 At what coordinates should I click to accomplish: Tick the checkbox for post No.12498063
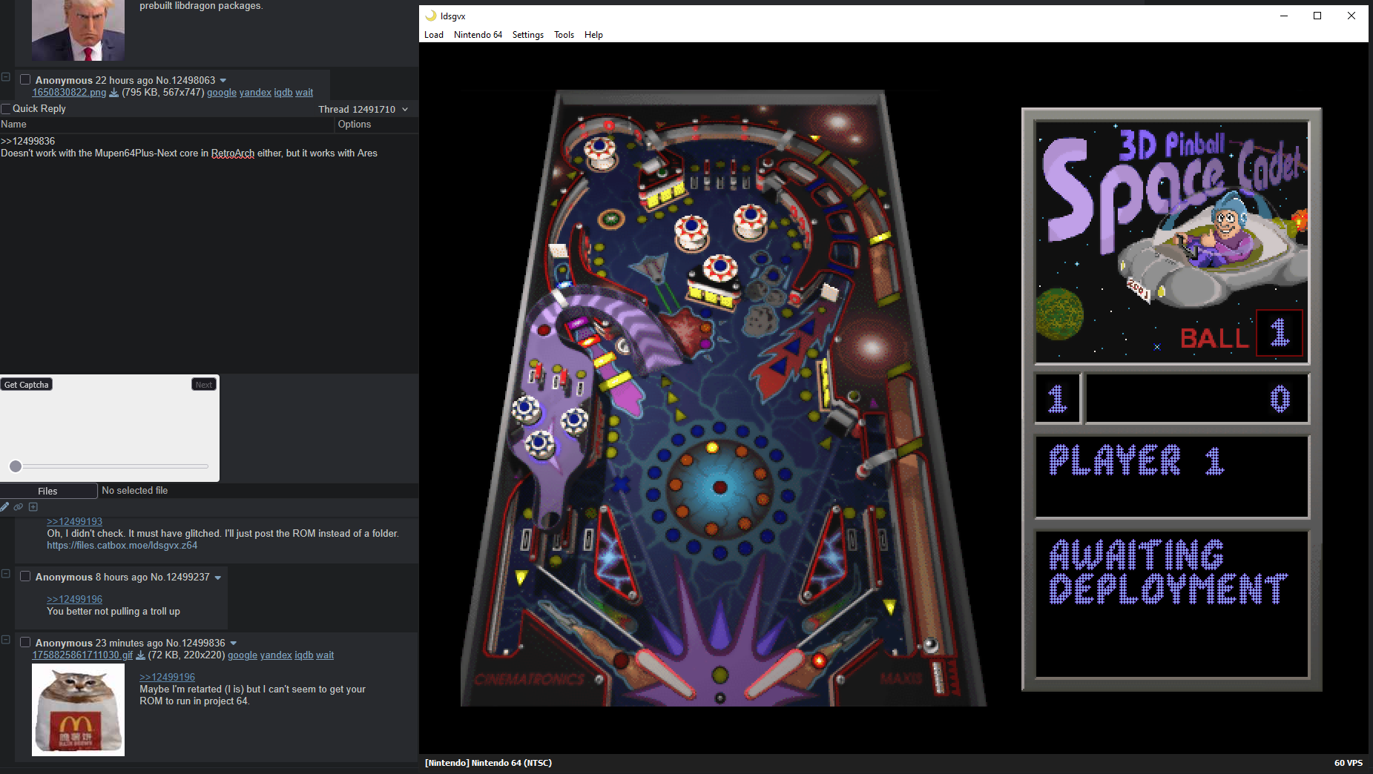(x=25, y=79)
